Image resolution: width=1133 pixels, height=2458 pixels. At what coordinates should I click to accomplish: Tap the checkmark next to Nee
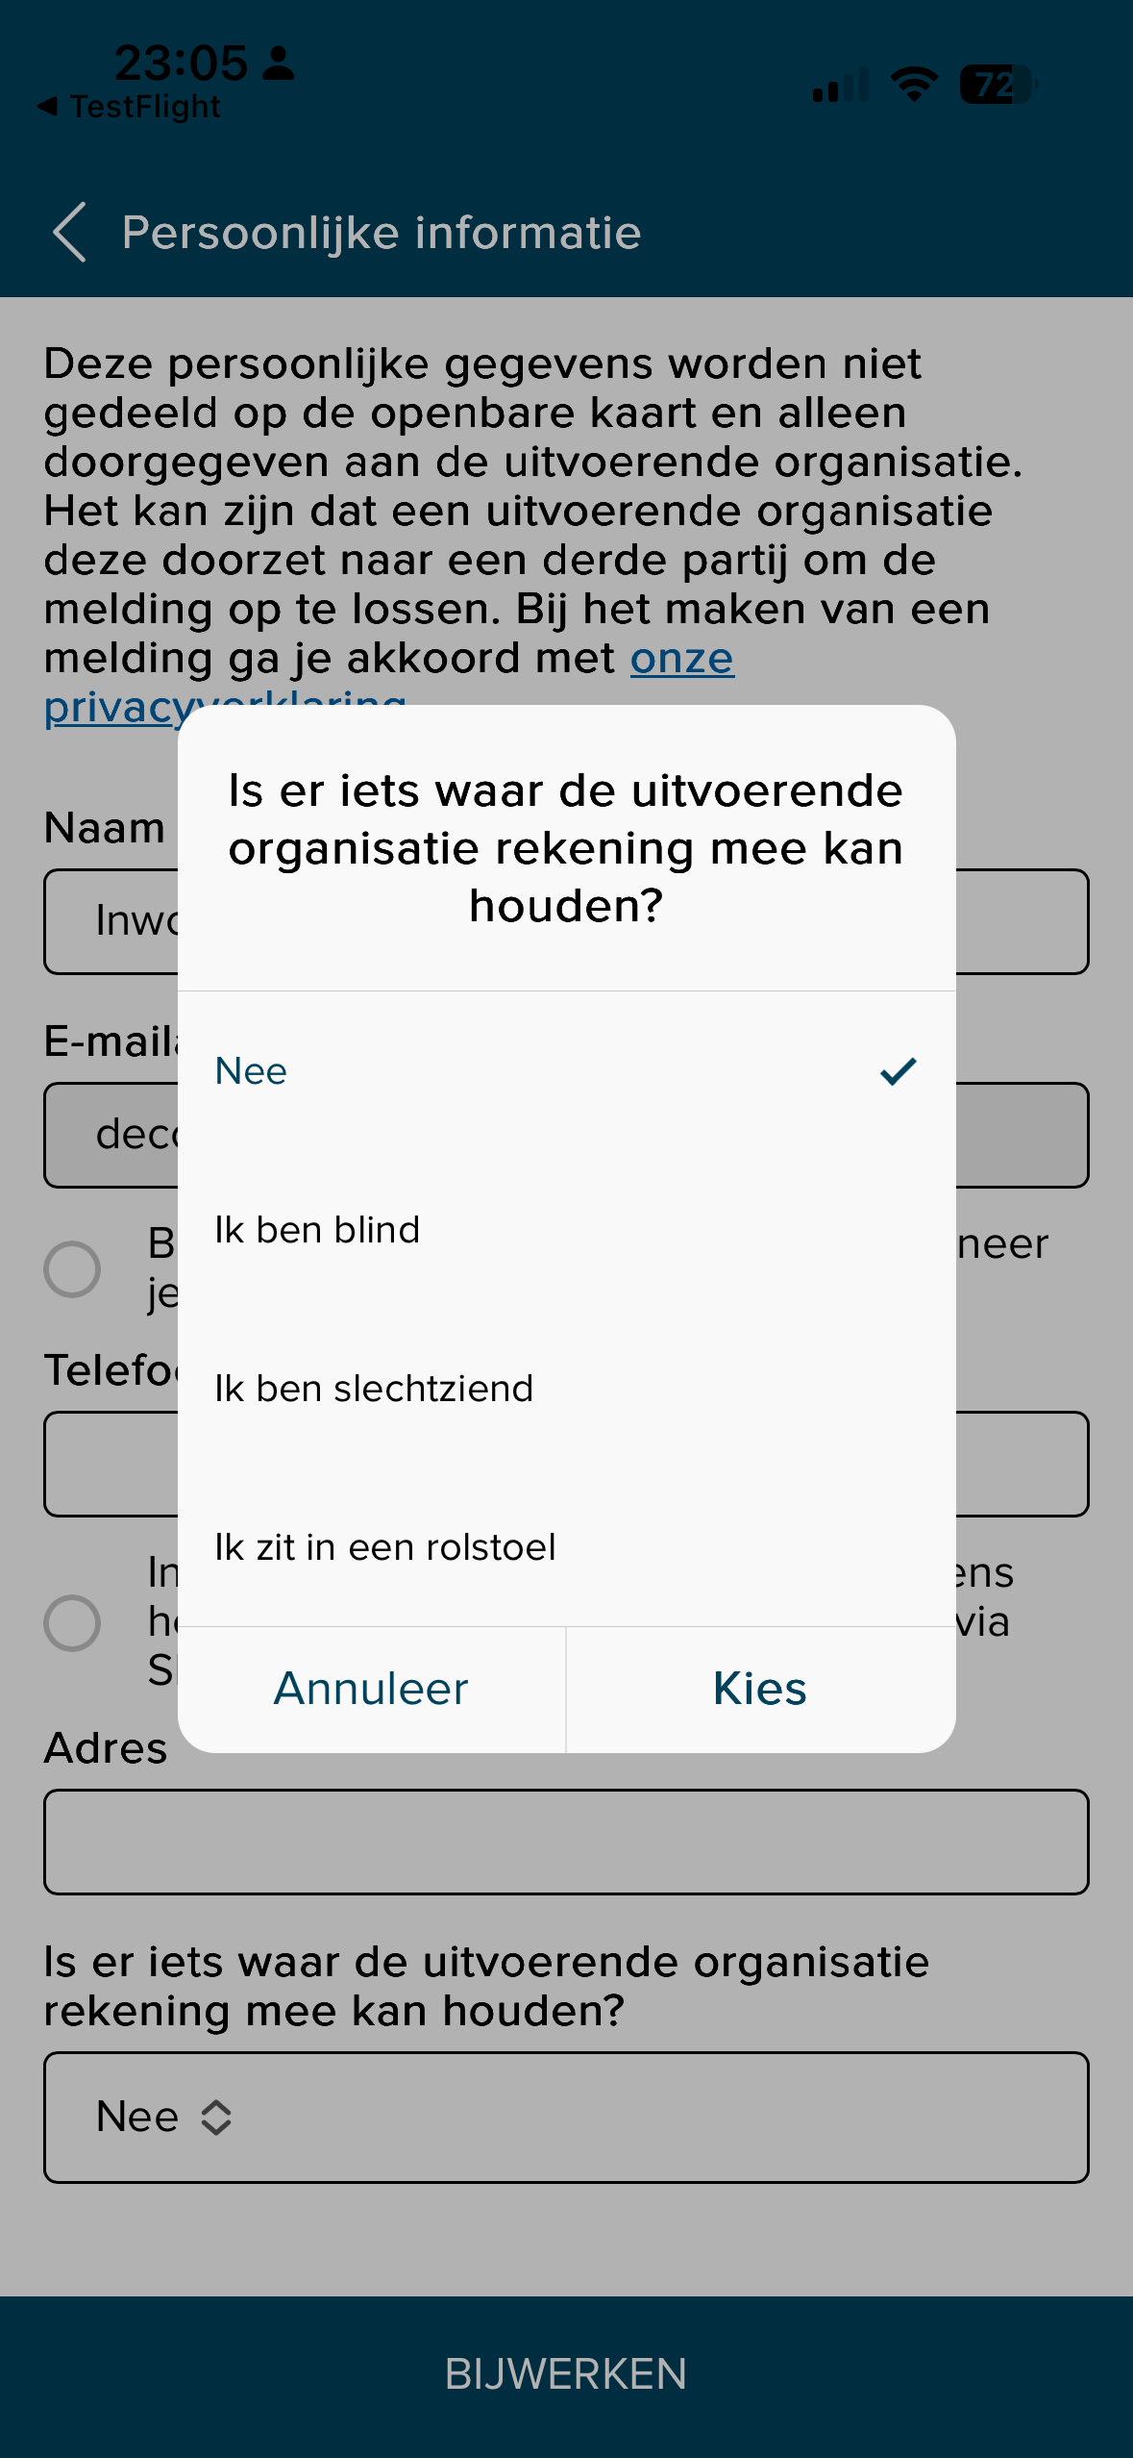click(898, 1071)
